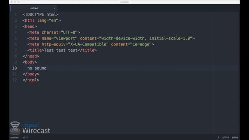Click the LF line-ending indicator in status bar
The height and width of the screenshot is (140, 249).
[217, 137]
